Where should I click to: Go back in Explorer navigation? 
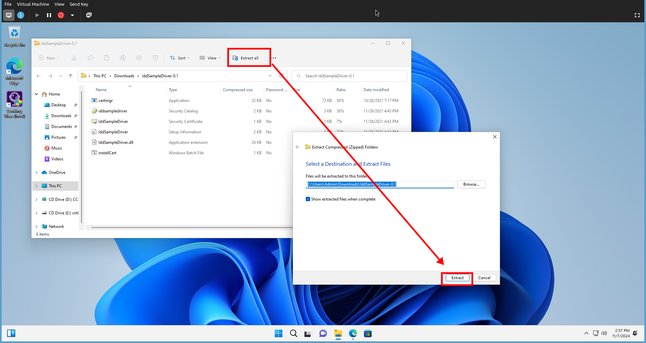pyautogui.click(x=39, y=76)
